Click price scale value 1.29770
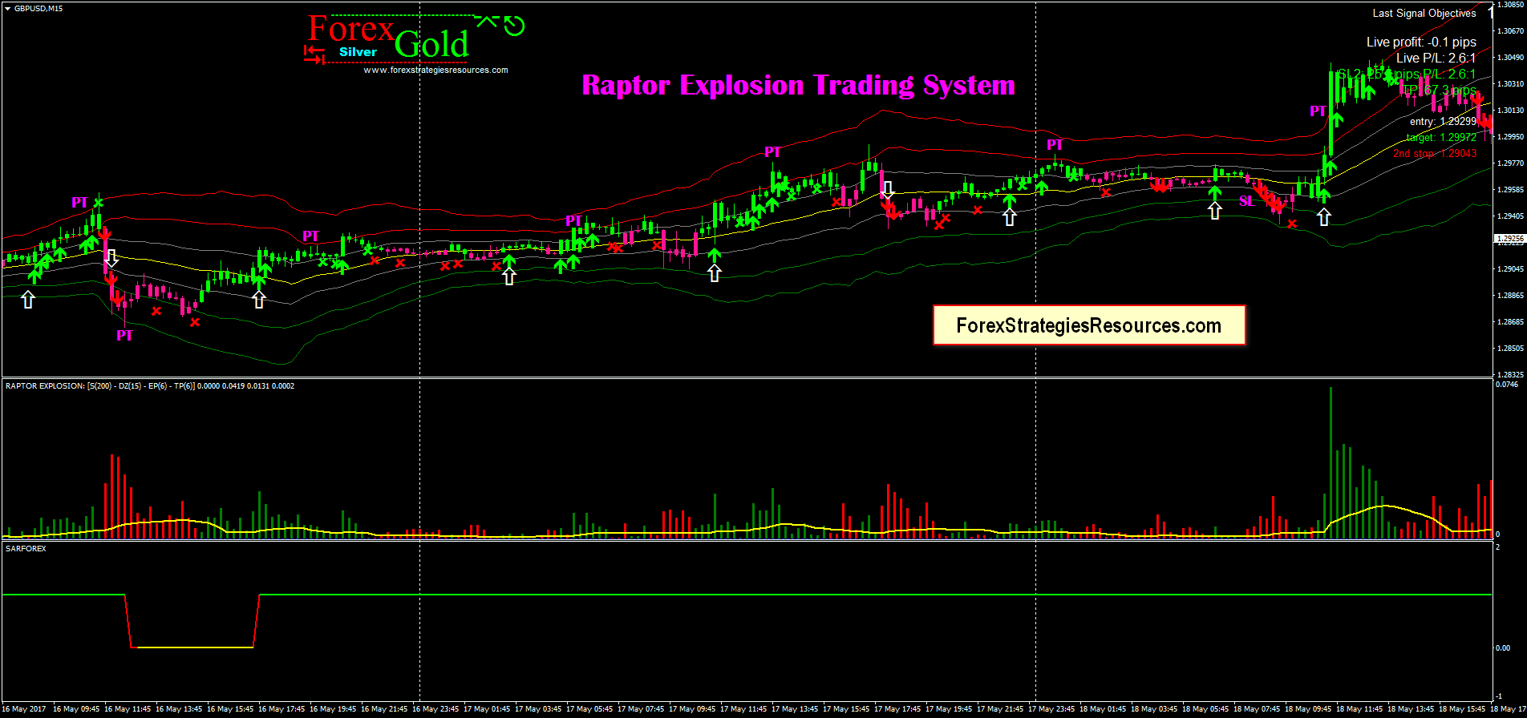 (1511, 163)
